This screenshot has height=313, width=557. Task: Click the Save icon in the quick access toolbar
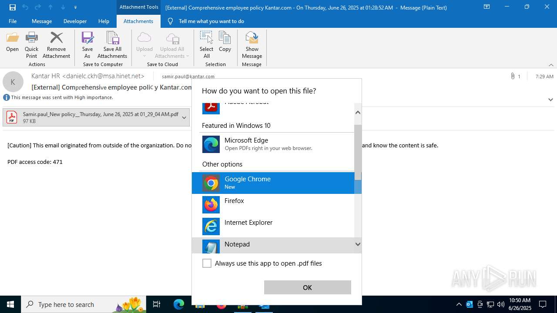[x=13, y=7]
